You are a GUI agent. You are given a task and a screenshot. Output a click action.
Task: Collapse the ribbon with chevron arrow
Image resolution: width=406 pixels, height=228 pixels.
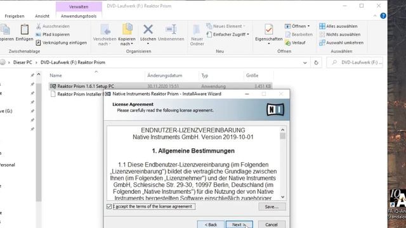click(375, 16)
